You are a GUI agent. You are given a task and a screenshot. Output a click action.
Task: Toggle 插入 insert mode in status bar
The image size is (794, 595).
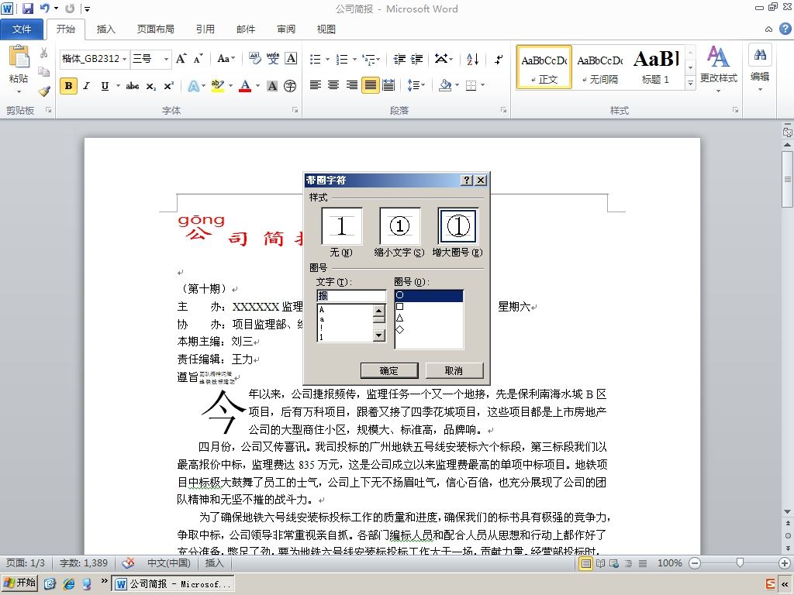pos(214,563)
